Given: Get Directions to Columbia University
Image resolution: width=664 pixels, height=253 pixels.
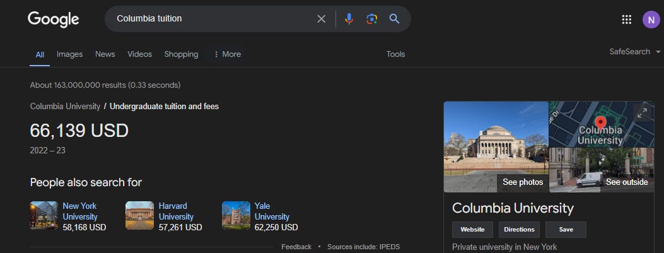Looking at the screenshot, I should click(519, 229).
